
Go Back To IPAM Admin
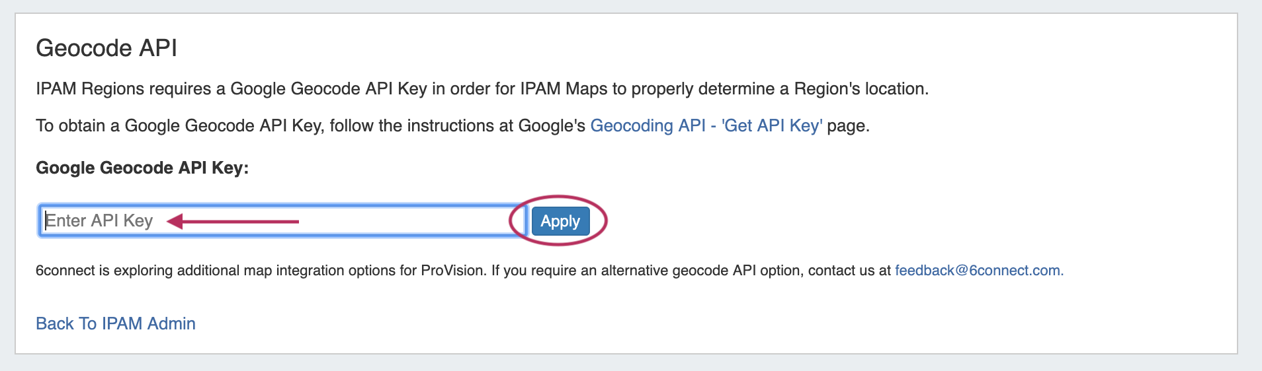(116, 323)
